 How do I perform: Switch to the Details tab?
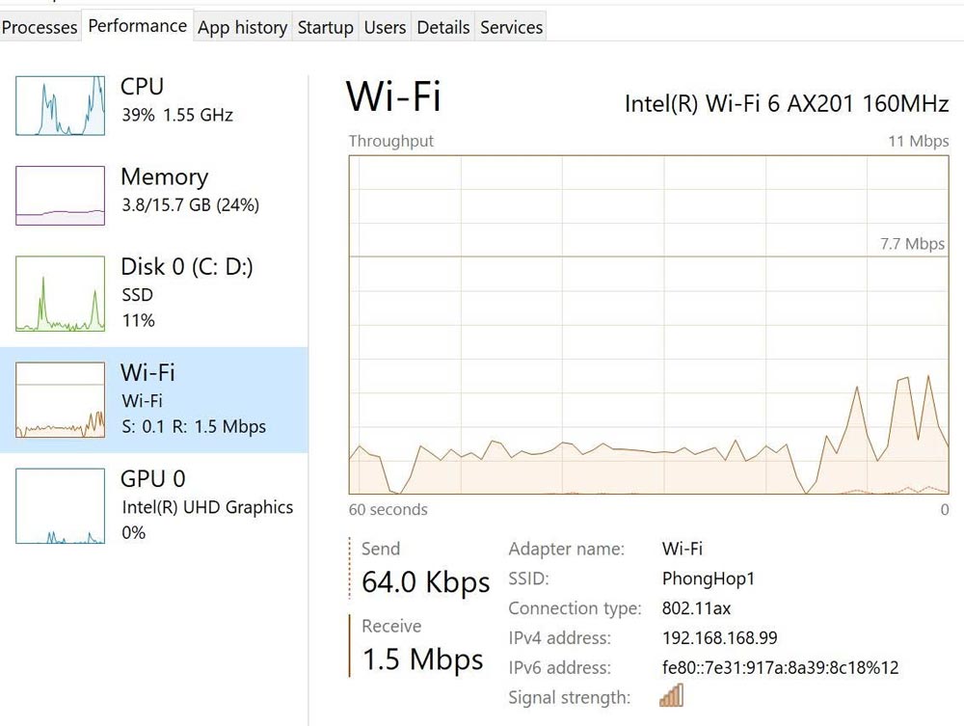[442, 28]
